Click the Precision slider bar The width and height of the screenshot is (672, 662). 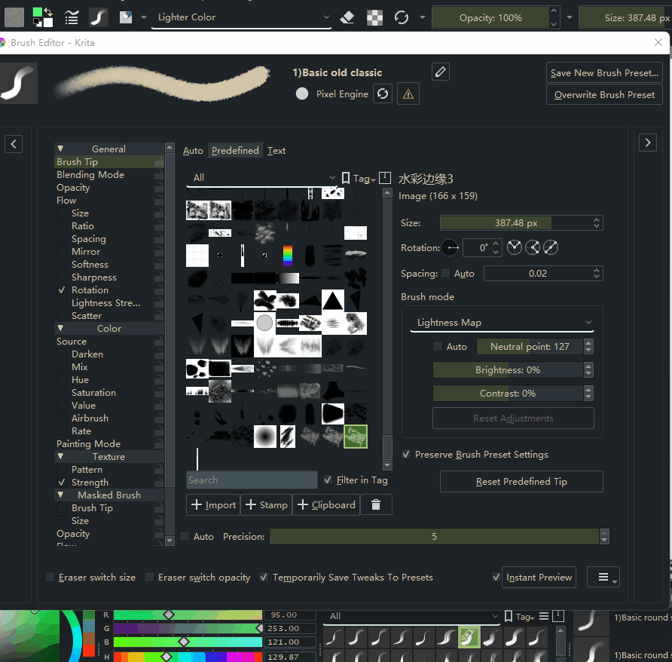pos(434,536)
